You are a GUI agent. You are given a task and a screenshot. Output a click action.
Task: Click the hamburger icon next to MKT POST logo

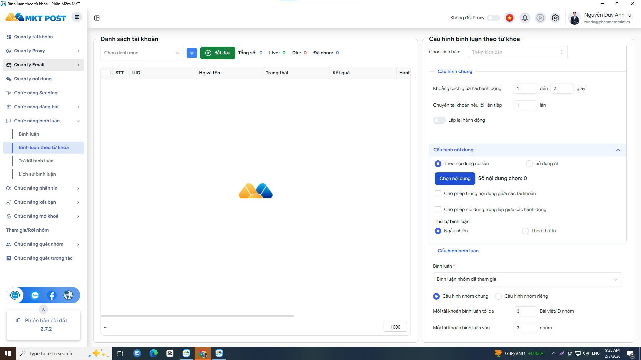point(77,17)
